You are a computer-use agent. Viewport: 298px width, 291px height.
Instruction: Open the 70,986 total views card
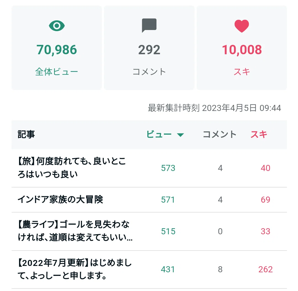(x=57, y=48)
